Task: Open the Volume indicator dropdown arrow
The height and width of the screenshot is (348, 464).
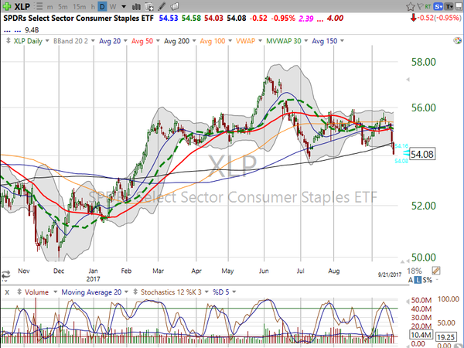Action: pyautogui.click(x=55, y=292)
